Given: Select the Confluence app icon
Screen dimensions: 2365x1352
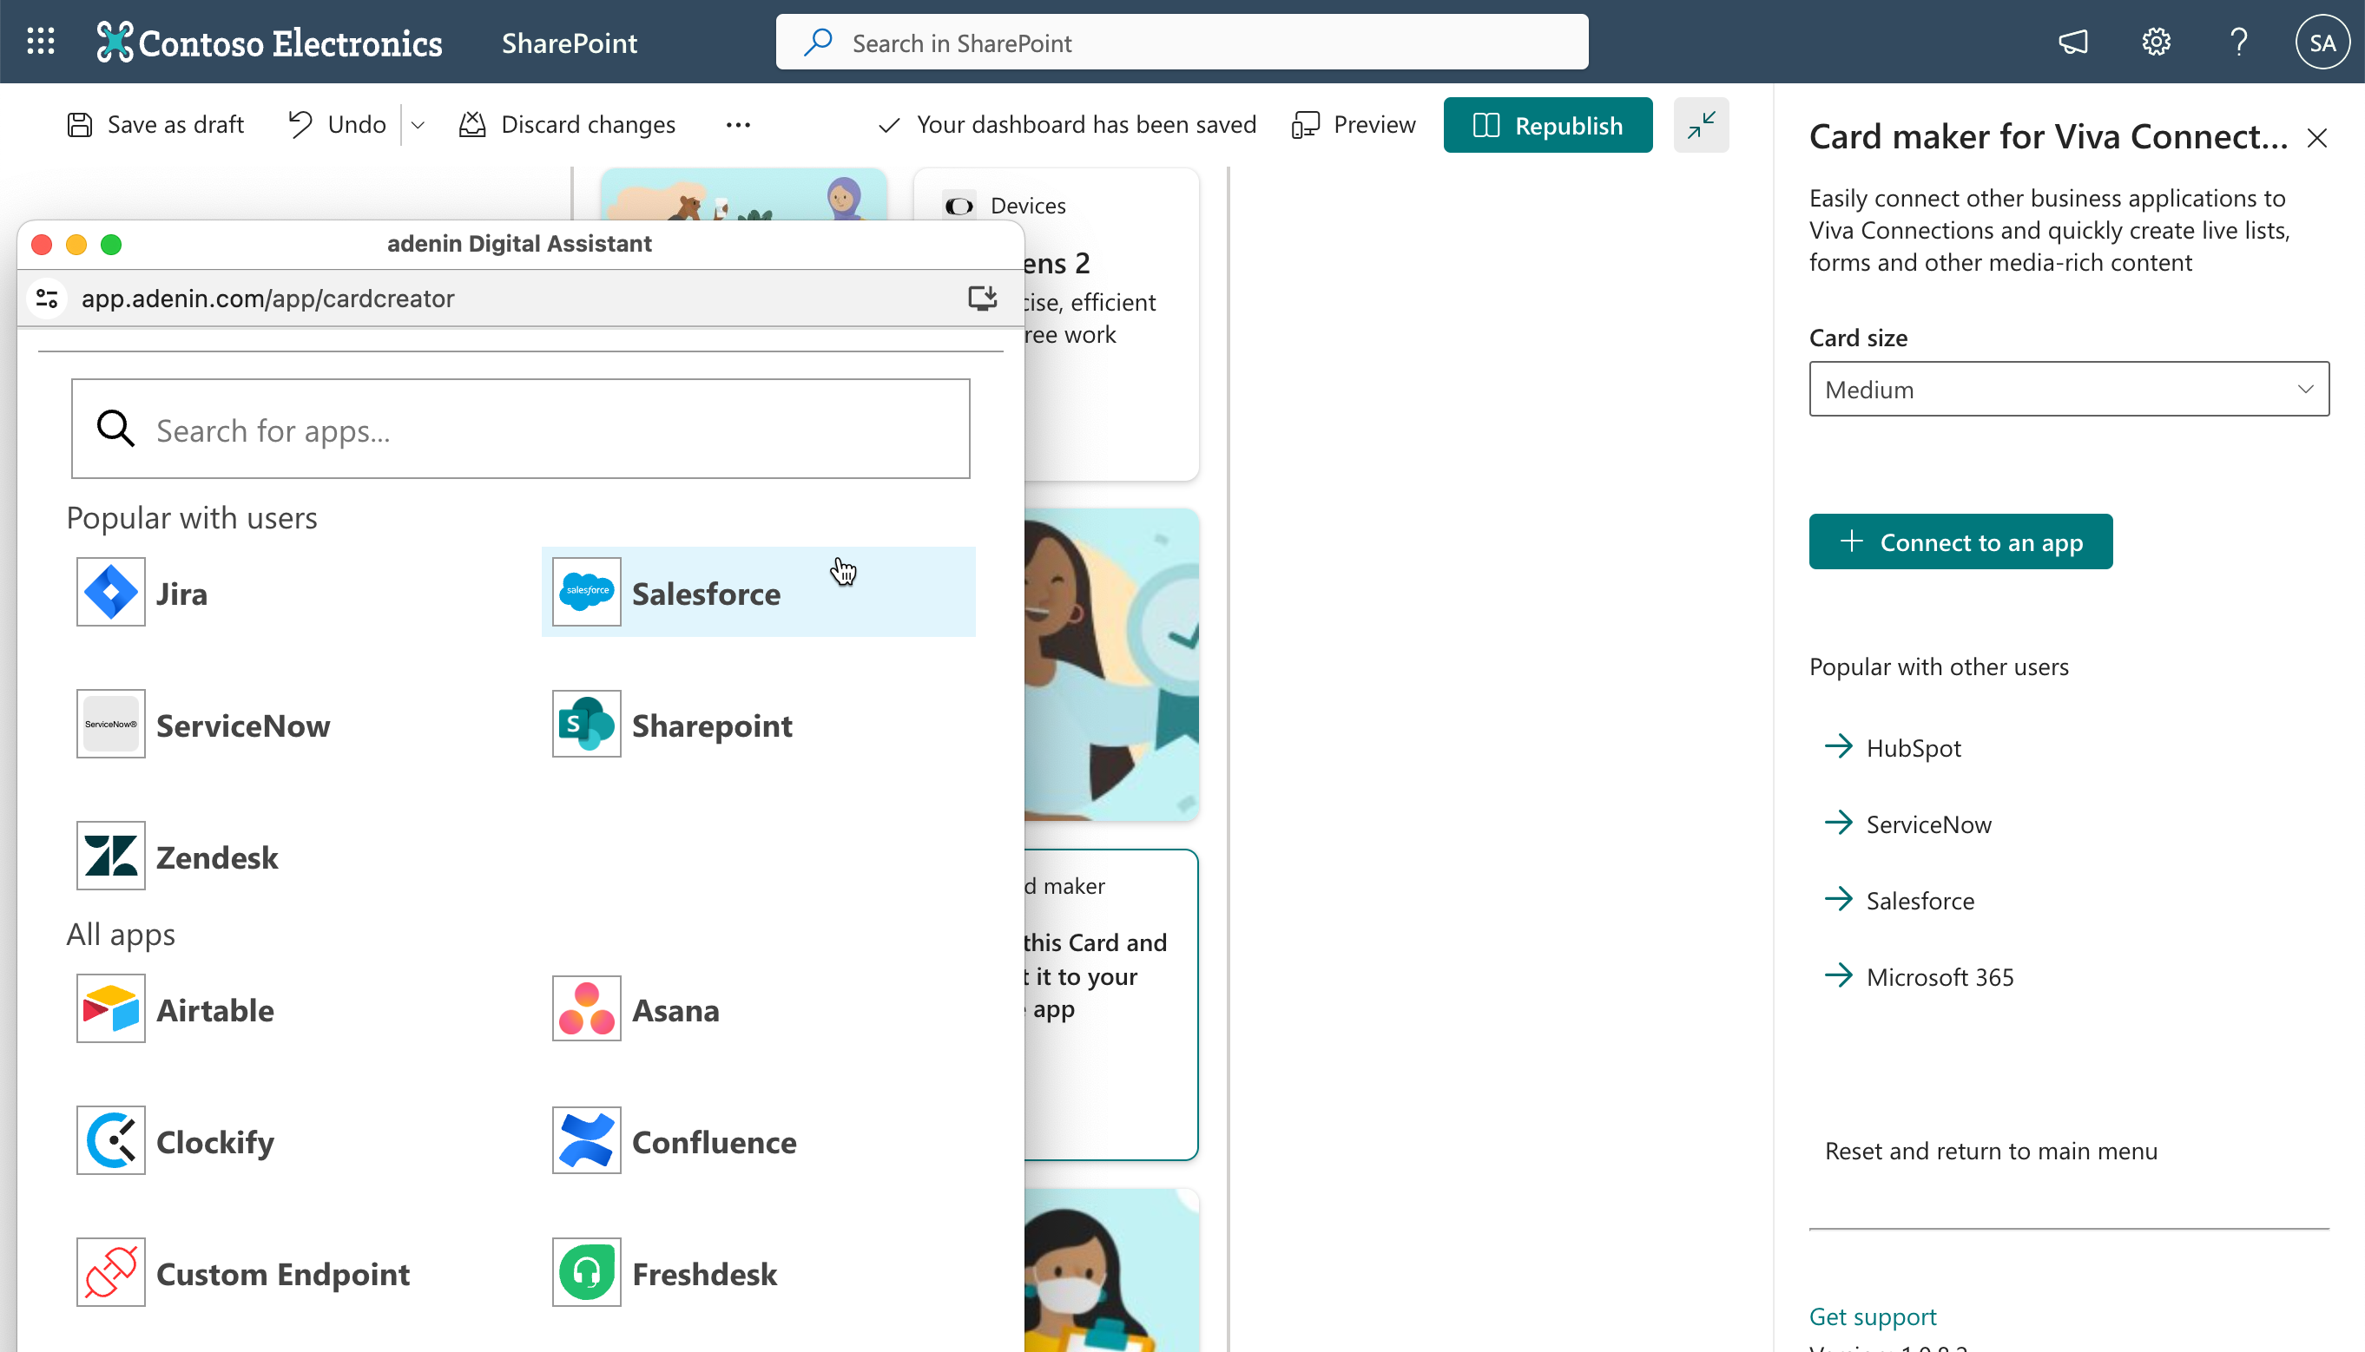Looking at the screenshot, I should point(586,1140).
